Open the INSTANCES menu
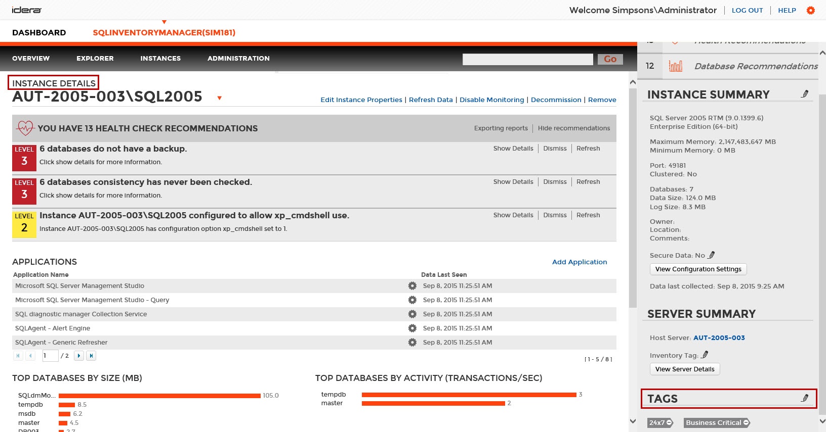The height and width of the screenshot is (432, 826). 160,59
